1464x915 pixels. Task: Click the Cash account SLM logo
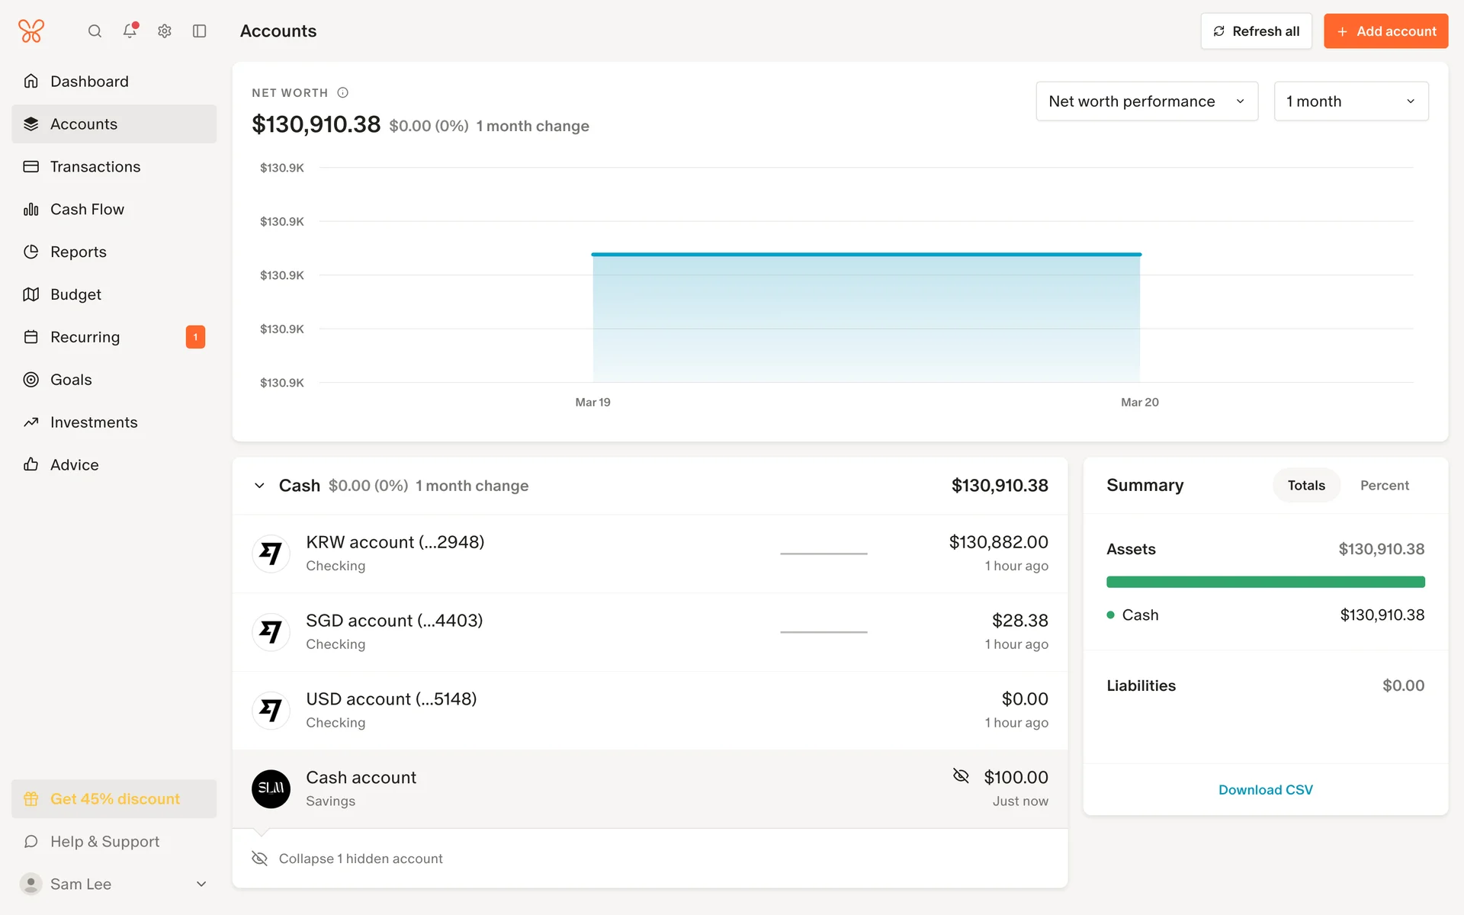pyautogui.click(x=271, y=788)
